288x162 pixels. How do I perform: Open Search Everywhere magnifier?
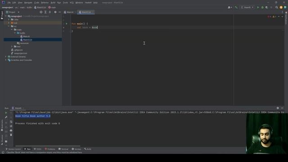[277, 7]
